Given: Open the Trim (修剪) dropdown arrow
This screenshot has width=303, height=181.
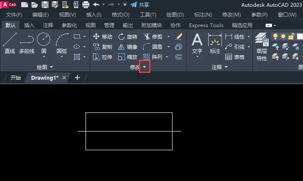Looking at the screenshot, I should (x=169, y=36).
